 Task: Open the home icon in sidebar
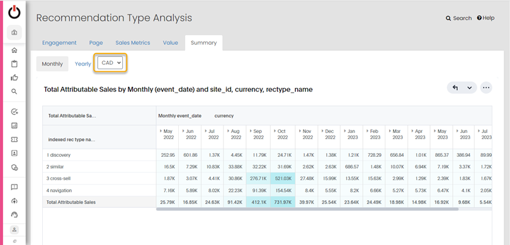pos(14,50)
